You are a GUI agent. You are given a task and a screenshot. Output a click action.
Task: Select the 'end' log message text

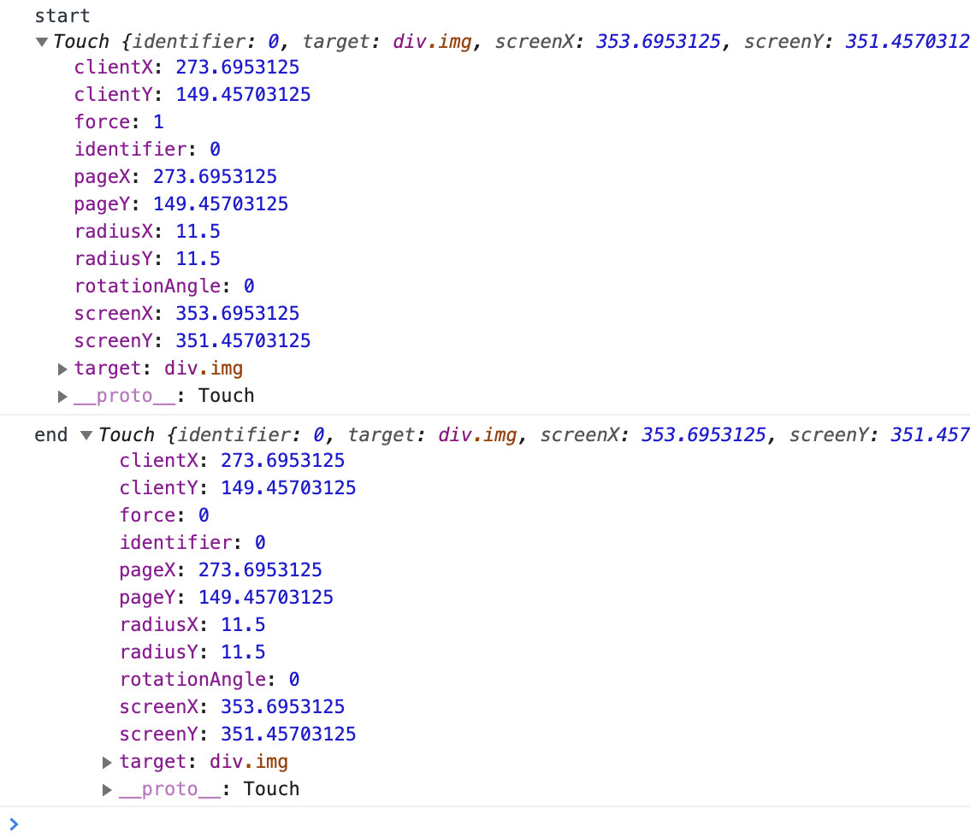[x=50, y=434]
